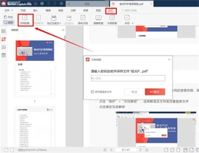
Task: Toggle the 保存覆盖原文件 checkbox in the dialog
Action: 92,92
